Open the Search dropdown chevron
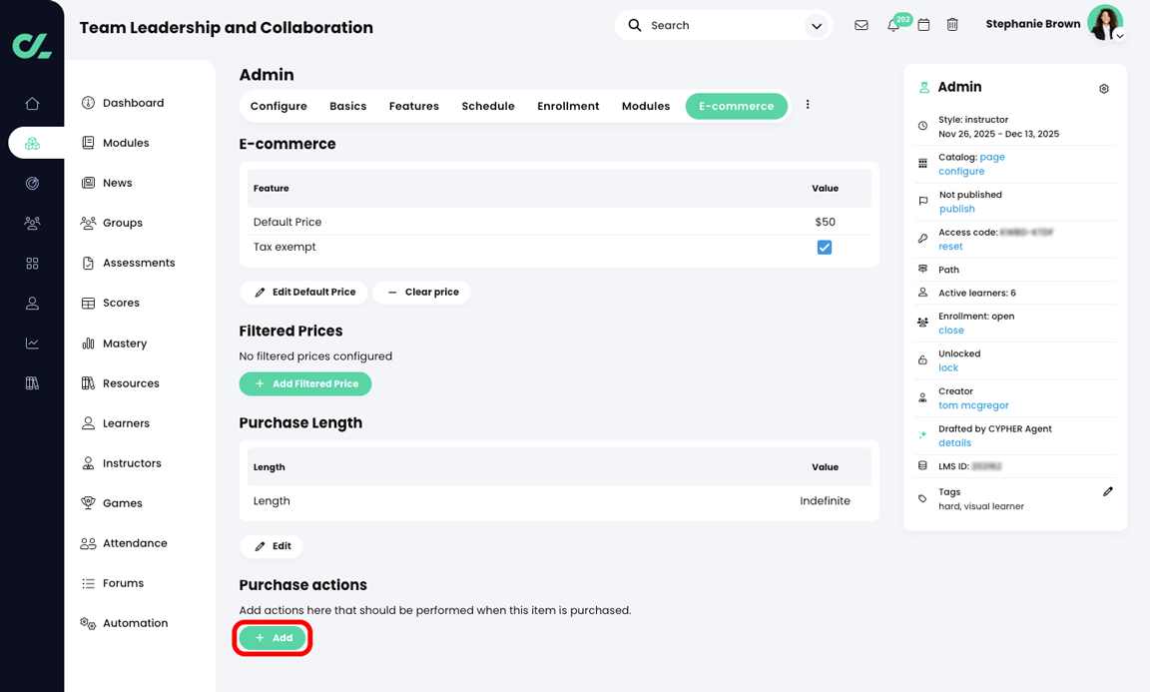Viewport: 1150px width, 692px height. (817, 25)
